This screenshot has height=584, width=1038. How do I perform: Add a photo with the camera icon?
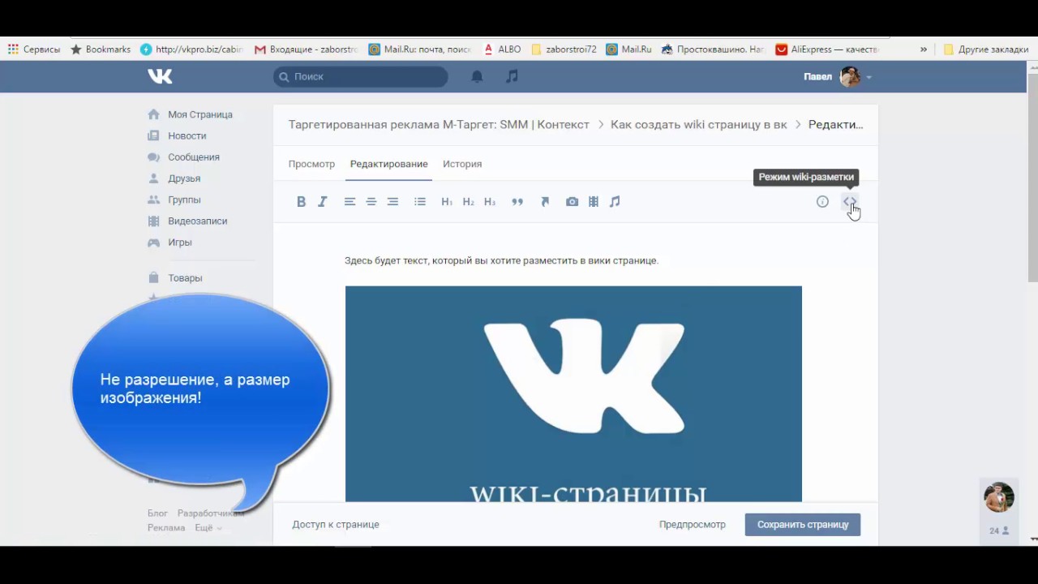point(572,202)
